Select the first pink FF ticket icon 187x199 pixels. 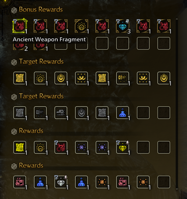tap(20, 182)
